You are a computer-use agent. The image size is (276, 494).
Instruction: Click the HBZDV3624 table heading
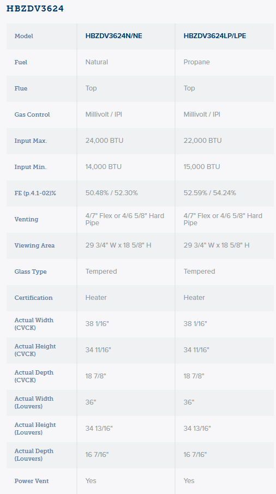pos(35,9)
